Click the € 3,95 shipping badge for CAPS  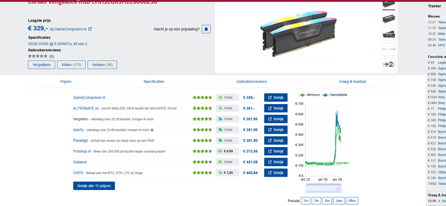[x=227, y=173]
